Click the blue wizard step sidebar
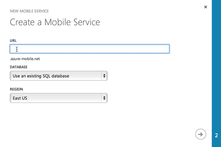221x147 pixels. pyautogui.click(x=216, y=65)
